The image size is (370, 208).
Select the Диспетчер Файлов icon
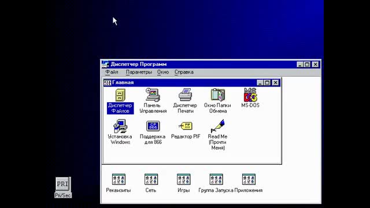120,95
